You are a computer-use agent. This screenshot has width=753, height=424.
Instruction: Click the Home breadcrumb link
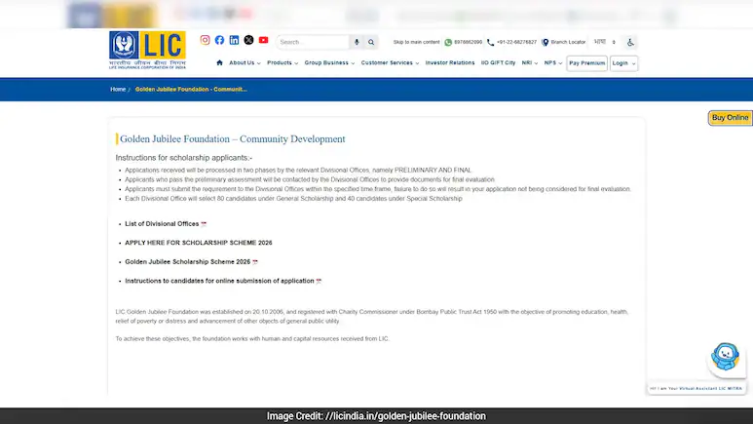tap(118, 90)
